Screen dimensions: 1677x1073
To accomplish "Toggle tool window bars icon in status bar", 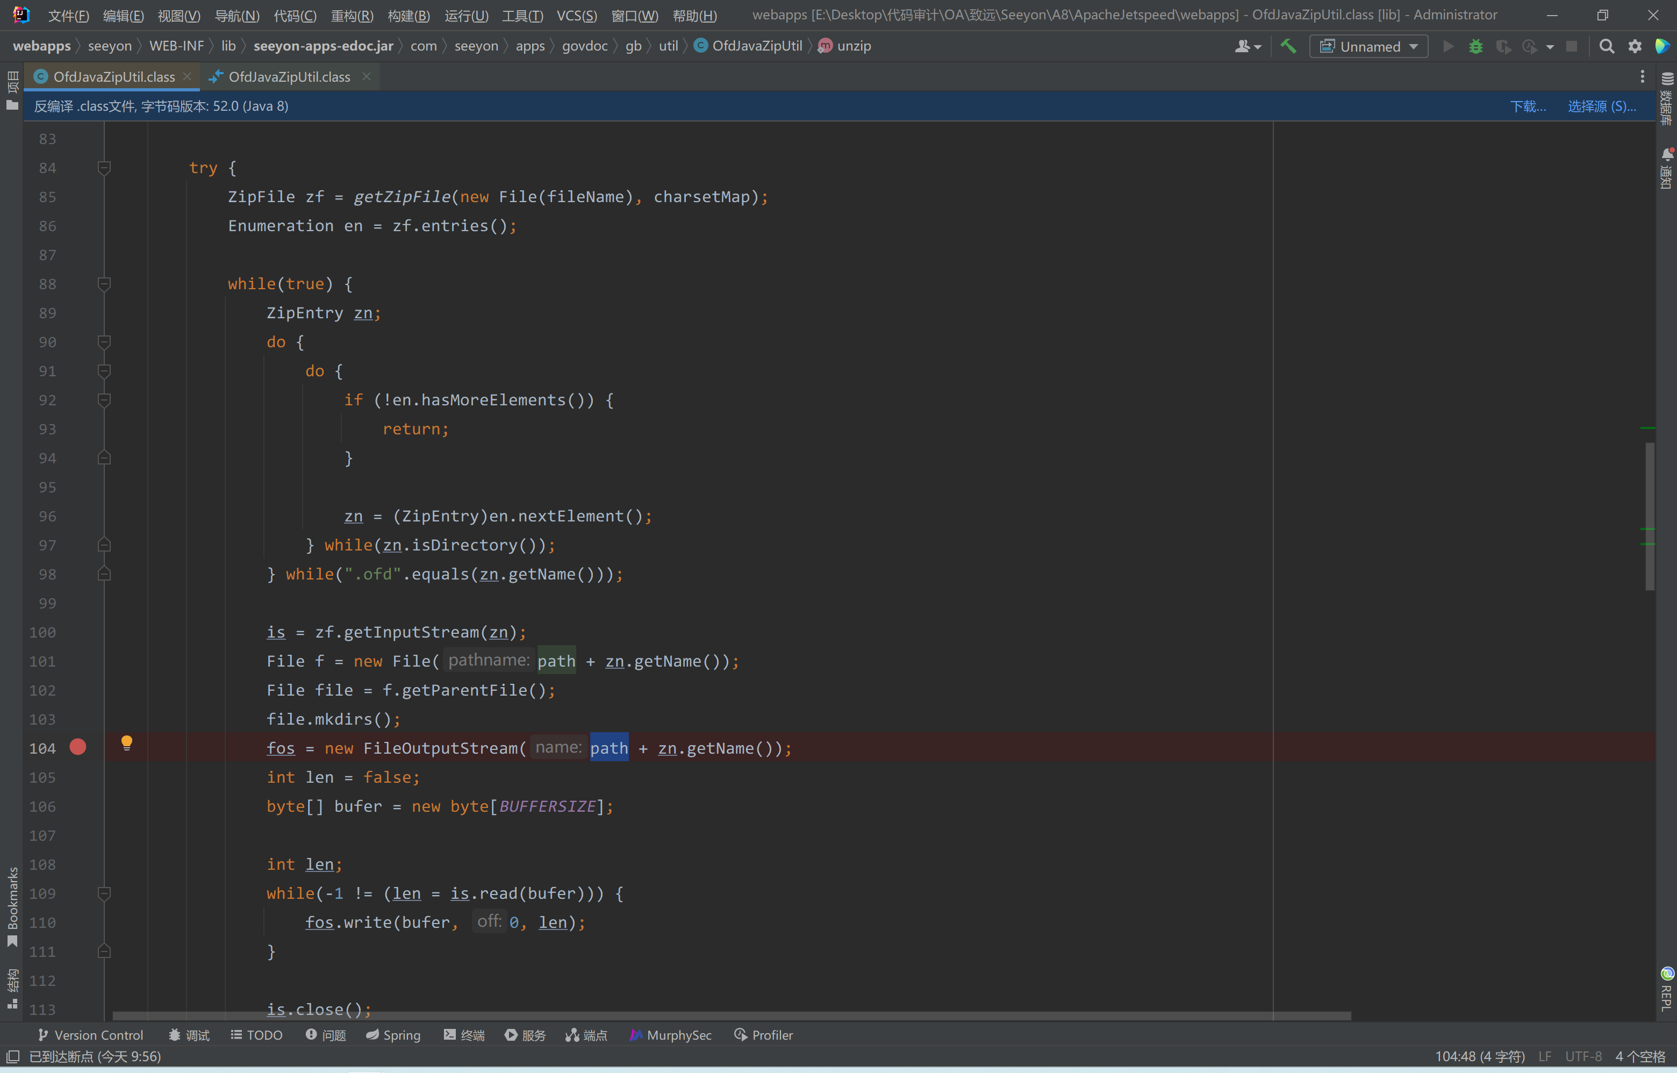I will pos(12,1056).
